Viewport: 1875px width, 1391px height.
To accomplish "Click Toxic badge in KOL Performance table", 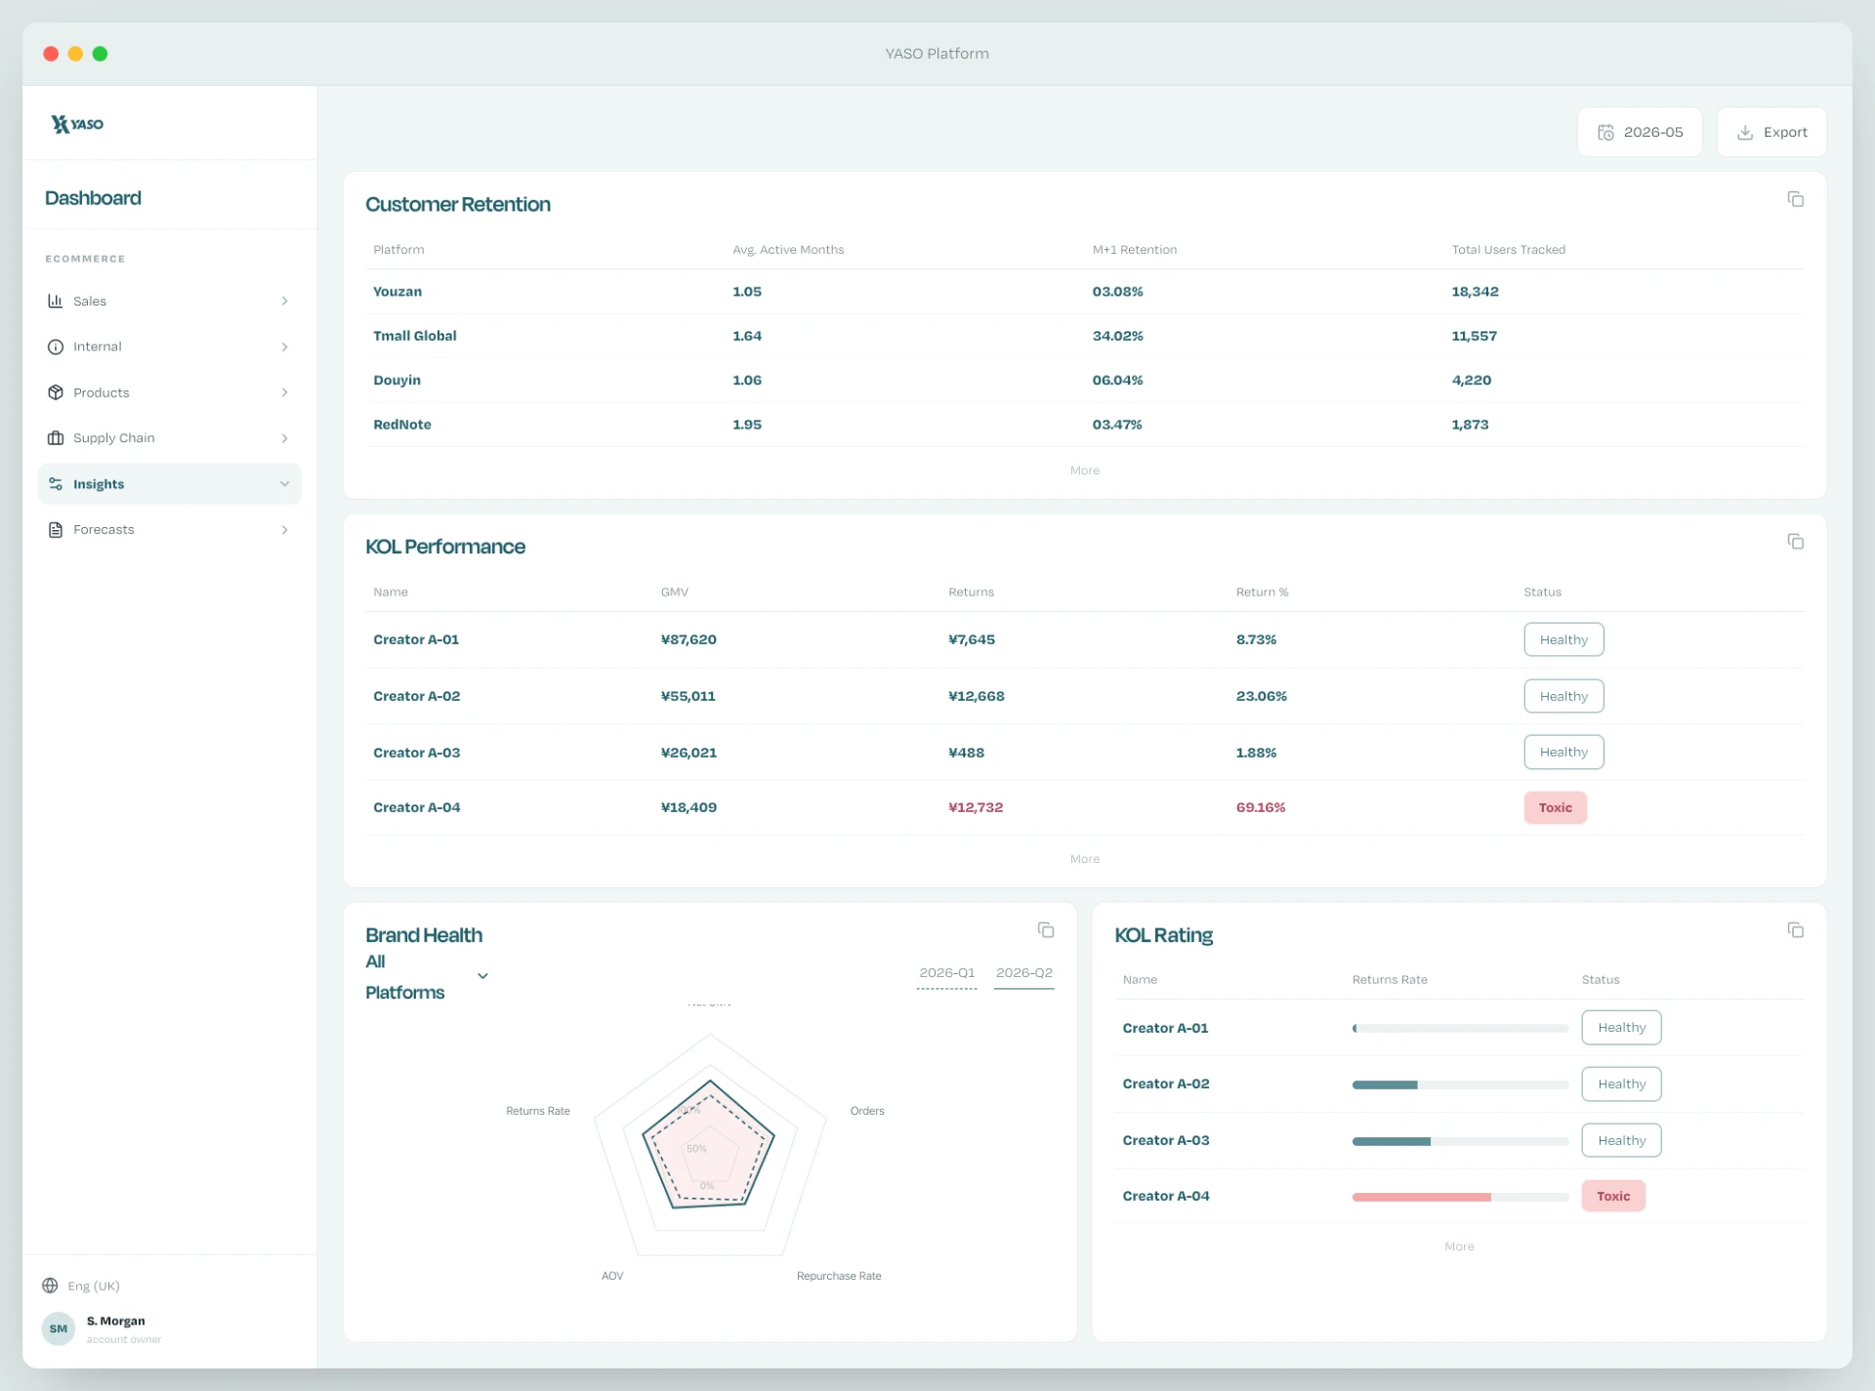I will (1555, 807).
